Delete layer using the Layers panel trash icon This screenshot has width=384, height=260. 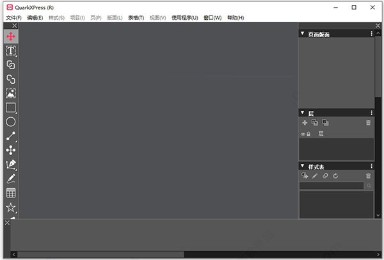368,122
